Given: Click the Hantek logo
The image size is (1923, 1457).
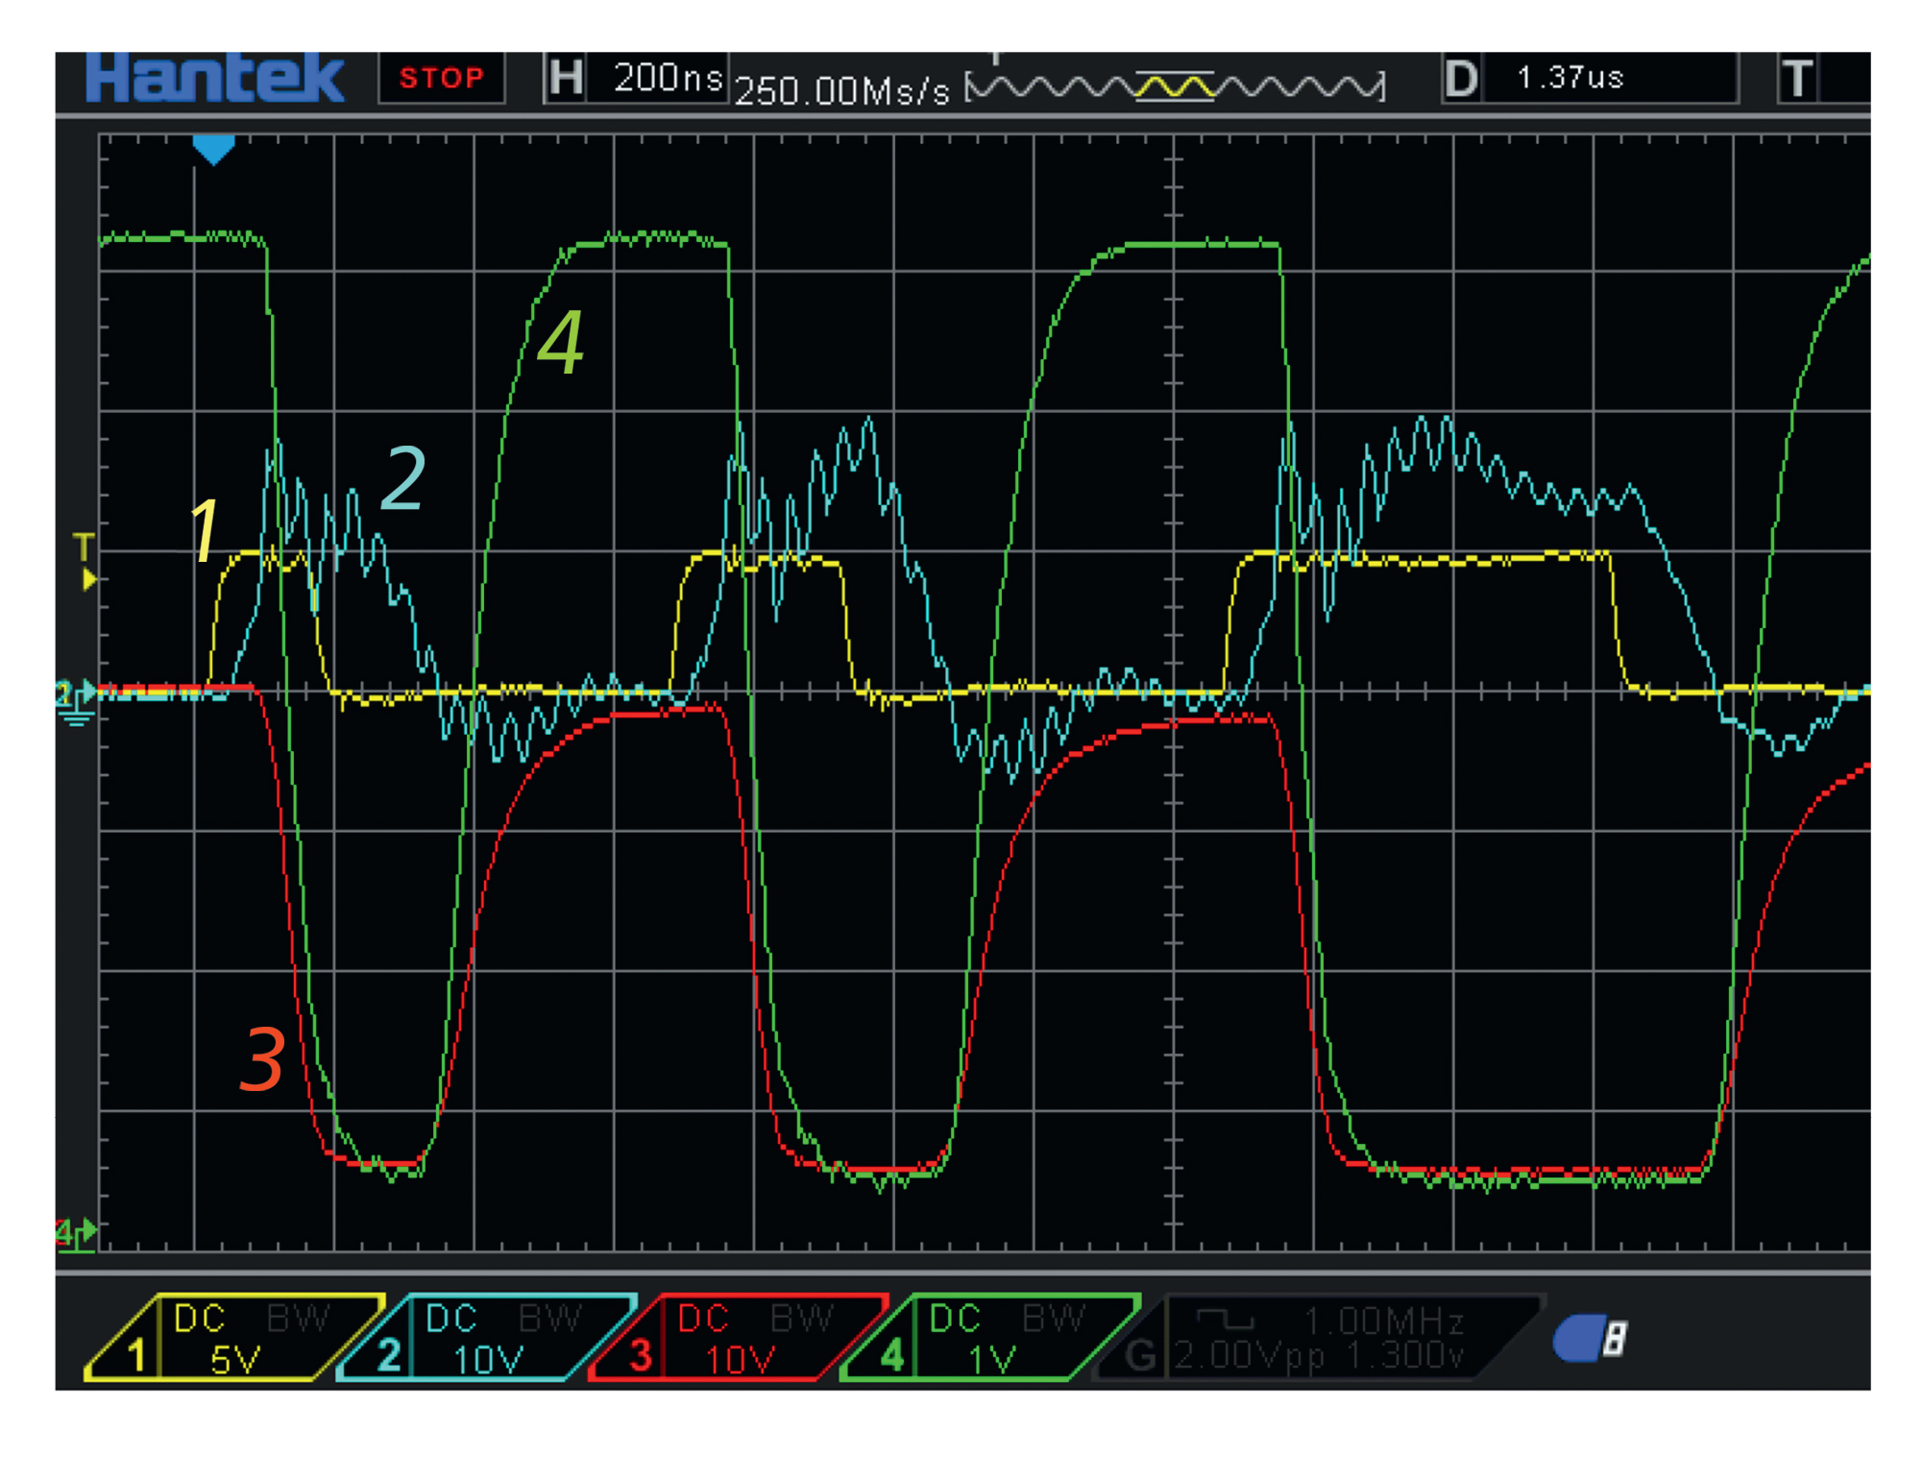Looking at the screenshot, I should tap(214, 79).
